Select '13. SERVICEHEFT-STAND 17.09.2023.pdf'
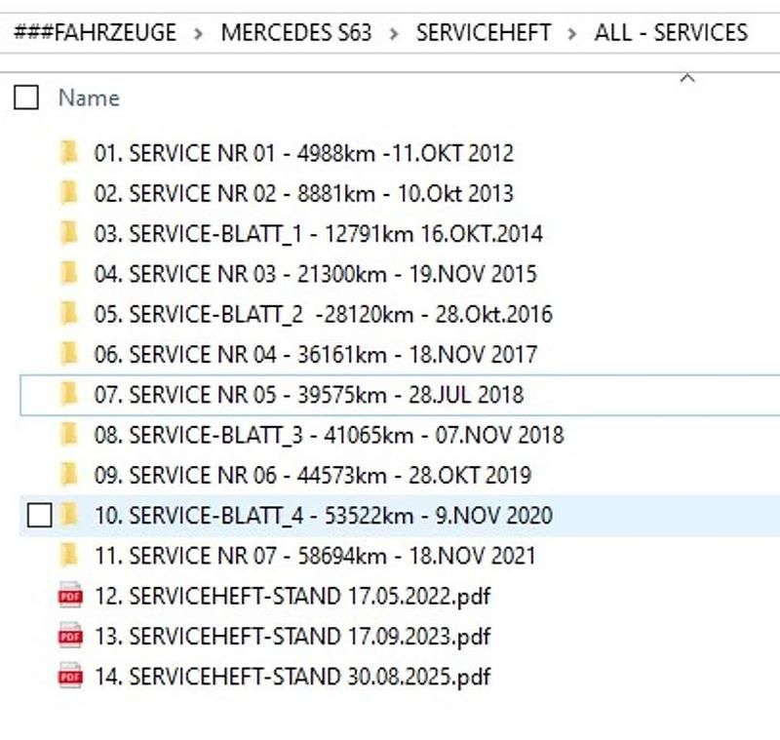 292,636
